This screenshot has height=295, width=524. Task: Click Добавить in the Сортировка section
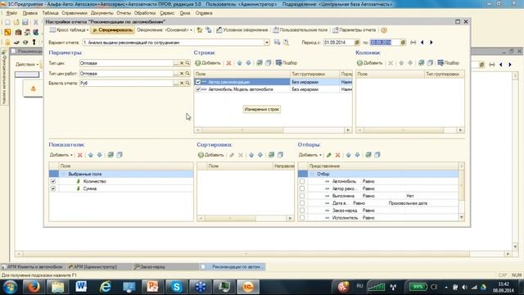coord(210,155)
